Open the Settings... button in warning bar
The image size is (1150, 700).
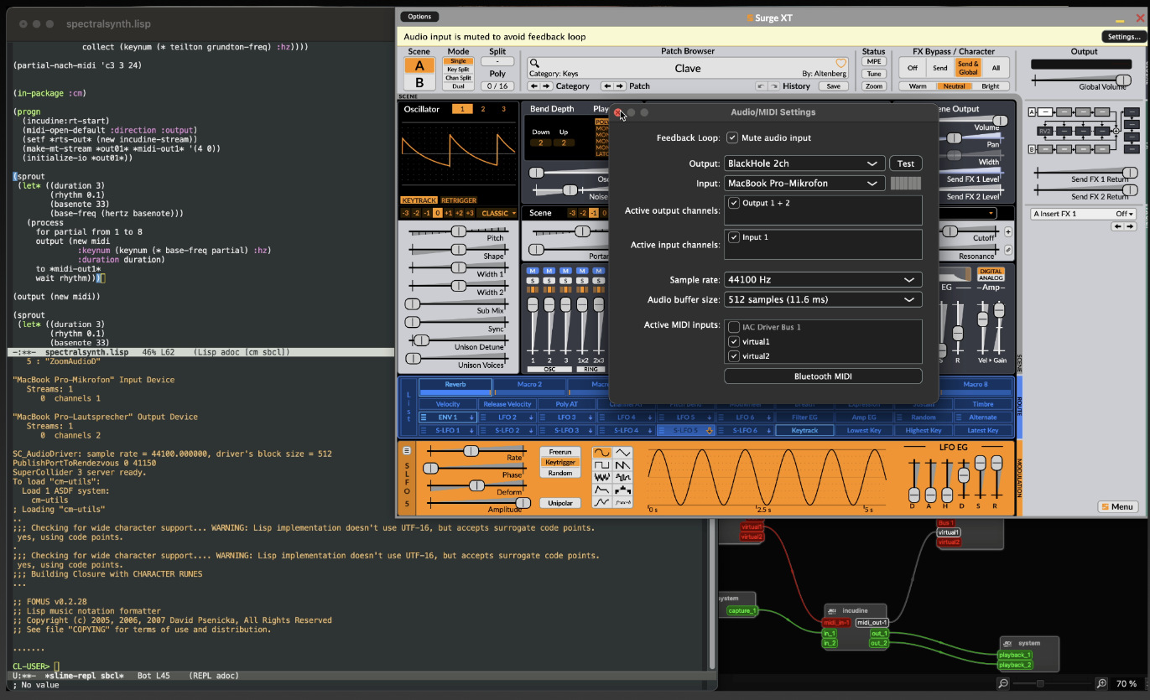click(x=1124, y=37)
